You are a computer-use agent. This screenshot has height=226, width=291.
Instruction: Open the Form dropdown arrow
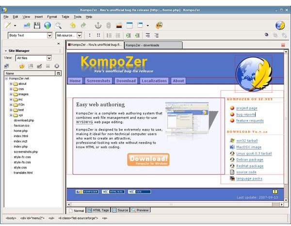[148, 26]
